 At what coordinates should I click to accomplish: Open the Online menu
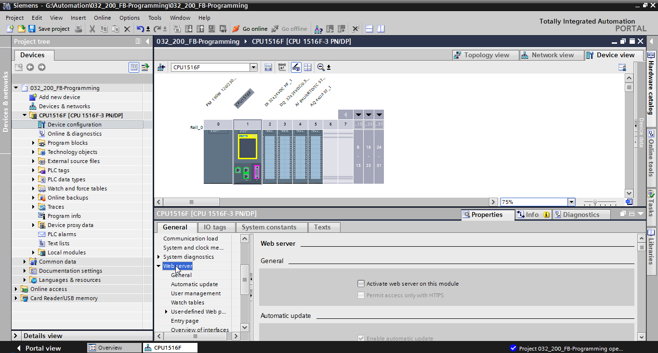pyautogui.click(x=102, y=18)
